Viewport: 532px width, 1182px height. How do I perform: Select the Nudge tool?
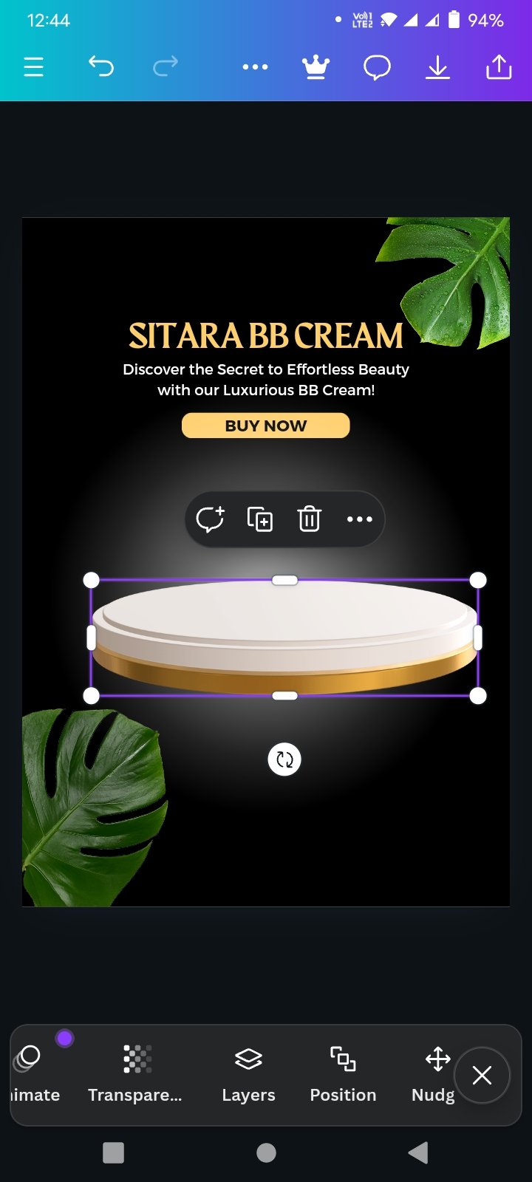pyautogui.click(x=434, y=1075)
